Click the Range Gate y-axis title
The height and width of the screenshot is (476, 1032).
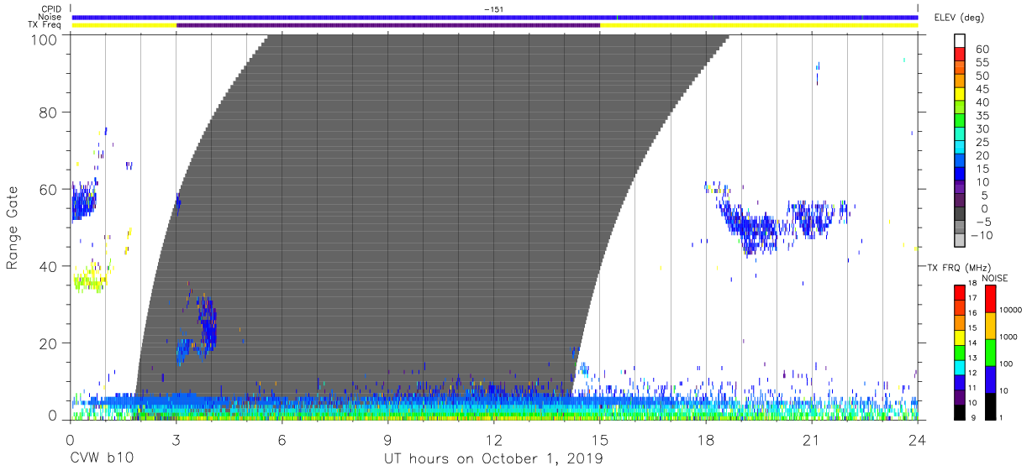(x=13, y=228)
